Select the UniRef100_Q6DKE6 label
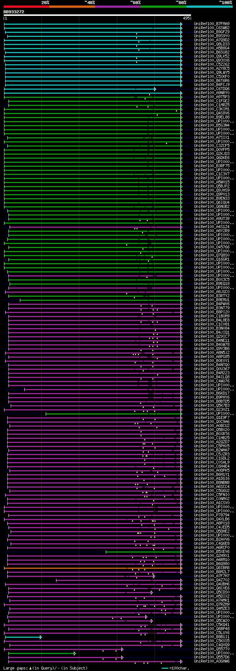This screenshot has width=236, height=671. [212, 158]
